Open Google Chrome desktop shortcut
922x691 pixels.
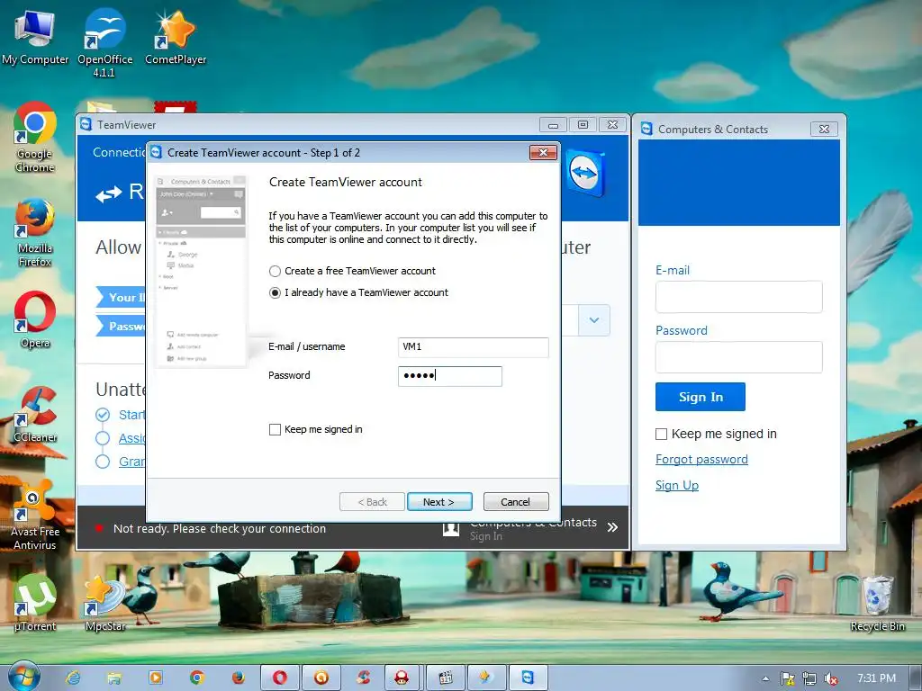tap(35, 137)
